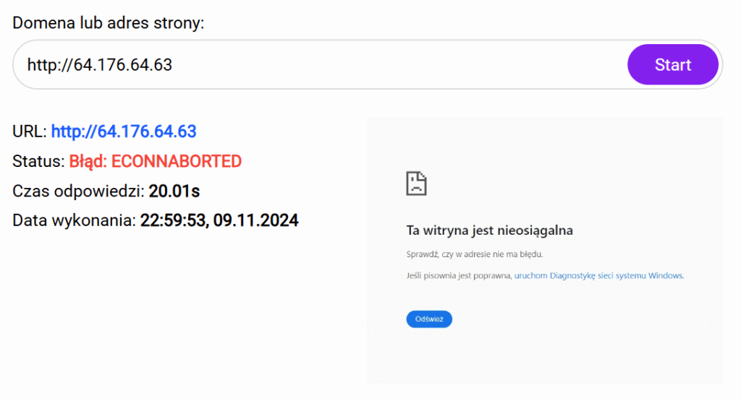Click the "URL:" label
Screen dimensions: 741x401
click(30, 131)
